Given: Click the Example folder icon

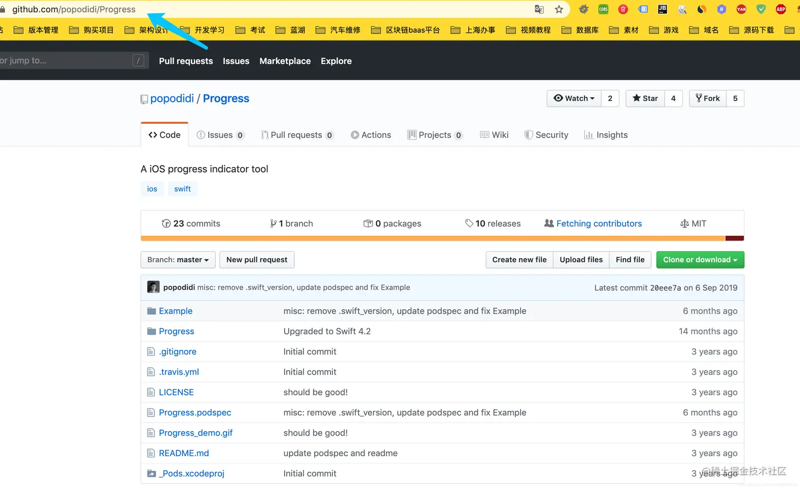Looking at the screenshot, I should click(151, 311).
